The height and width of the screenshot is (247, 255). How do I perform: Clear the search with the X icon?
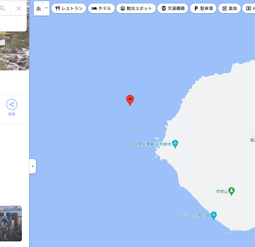tap(19, 8)
